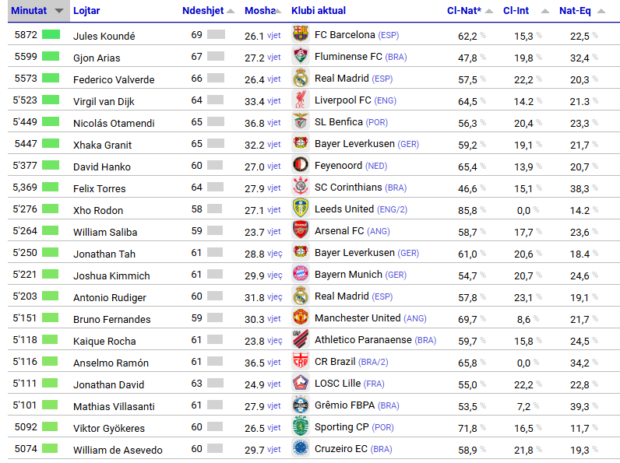Image resolution: width=620 pixels, height=463 pixels.
Task: Click the Bayern Munich club crest icon
Action: [x=301, y=274]
